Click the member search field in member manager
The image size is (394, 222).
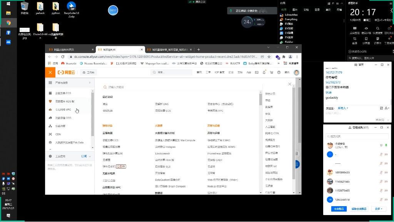pos(357,136)
